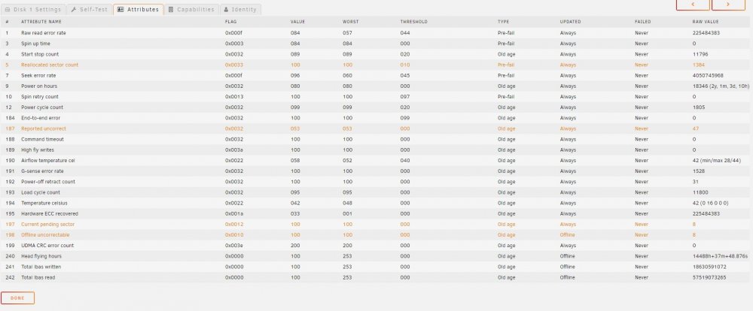753x311 pixels.
Task: Click flag 0x003e in UDMA CRC row
Action: pyautogui.click(x=234, y=246)
